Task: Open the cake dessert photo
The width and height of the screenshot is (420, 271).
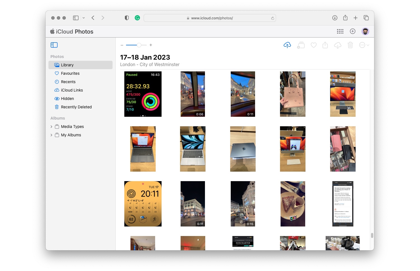Action: (x=293, y=204)
